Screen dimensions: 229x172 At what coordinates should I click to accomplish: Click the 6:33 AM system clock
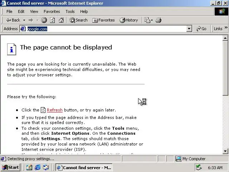coord(215,168)
